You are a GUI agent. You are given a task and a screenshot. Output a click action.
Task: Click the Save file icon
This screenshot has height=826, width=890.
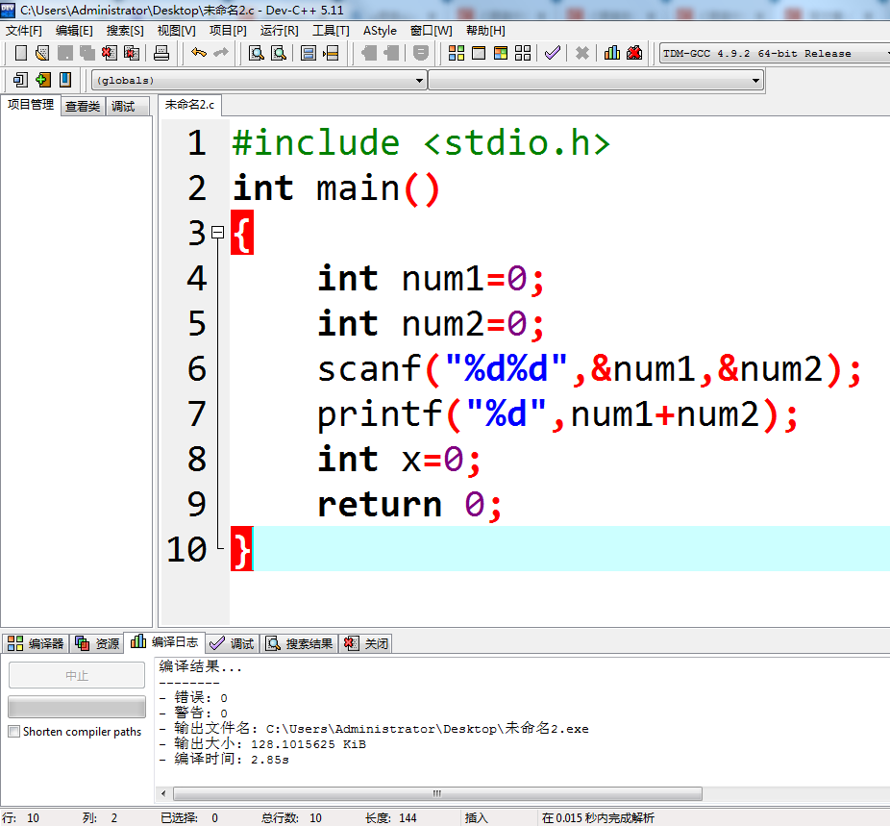pos(65,53)
